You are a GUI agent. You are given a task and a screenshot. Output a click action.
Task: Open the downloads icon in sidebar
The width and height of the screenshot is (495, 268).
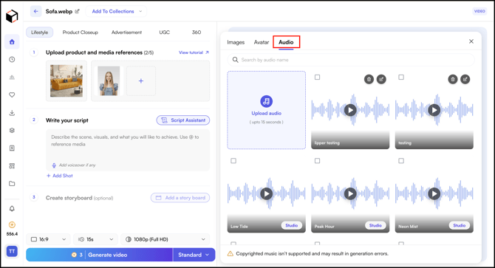coord(12,113)
